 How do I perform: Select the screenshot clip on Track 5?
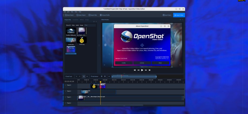point(103,86)
